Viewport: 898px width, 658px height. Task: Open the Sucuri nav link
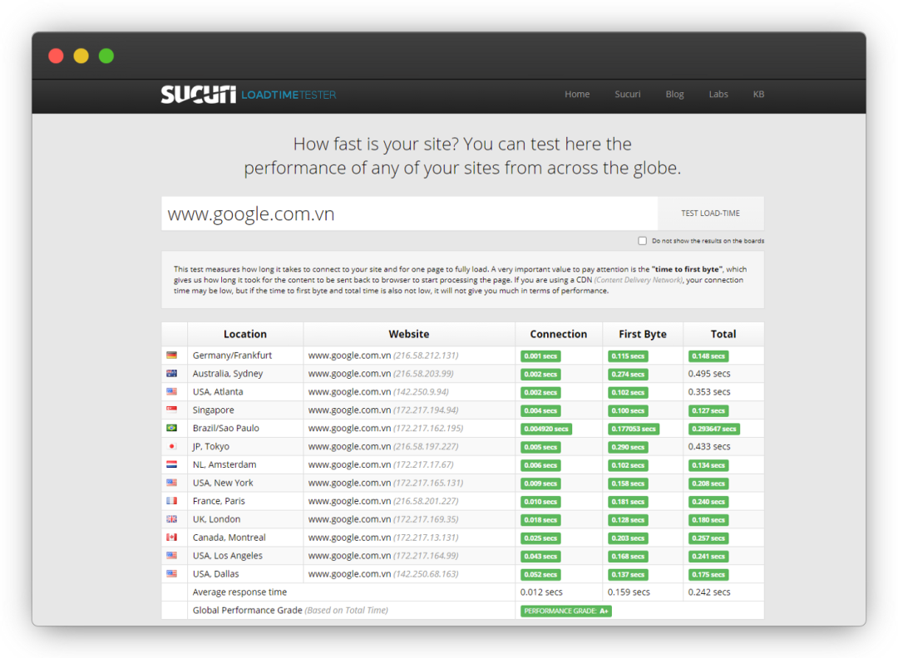[x=628, y=95]
